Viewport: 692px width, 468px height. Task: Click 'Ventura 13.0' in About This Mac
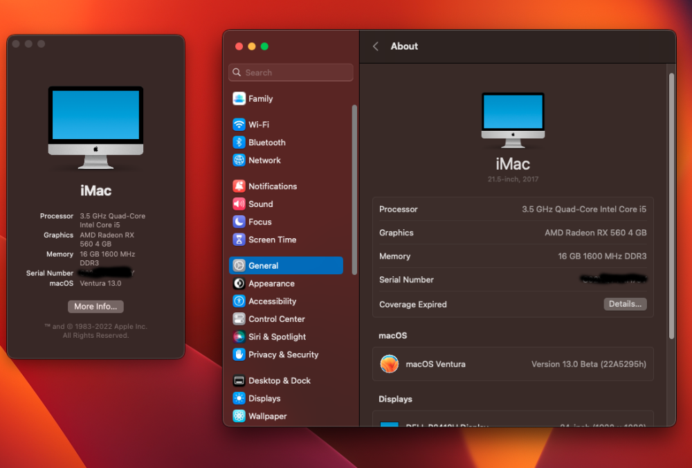100,283
